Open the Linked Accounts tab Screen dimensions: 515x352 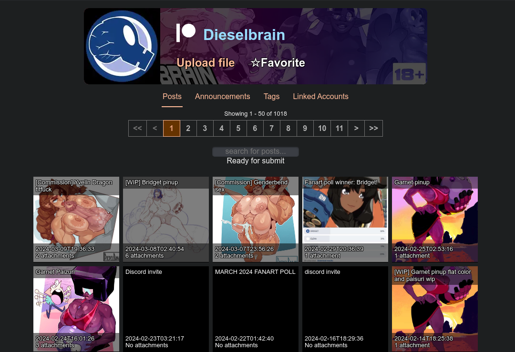[320, 96]
